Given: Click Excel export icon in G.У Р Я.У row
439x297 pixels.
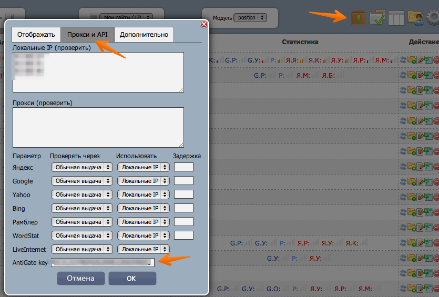Looking at the screenshot, I should (x=428, y=258).
